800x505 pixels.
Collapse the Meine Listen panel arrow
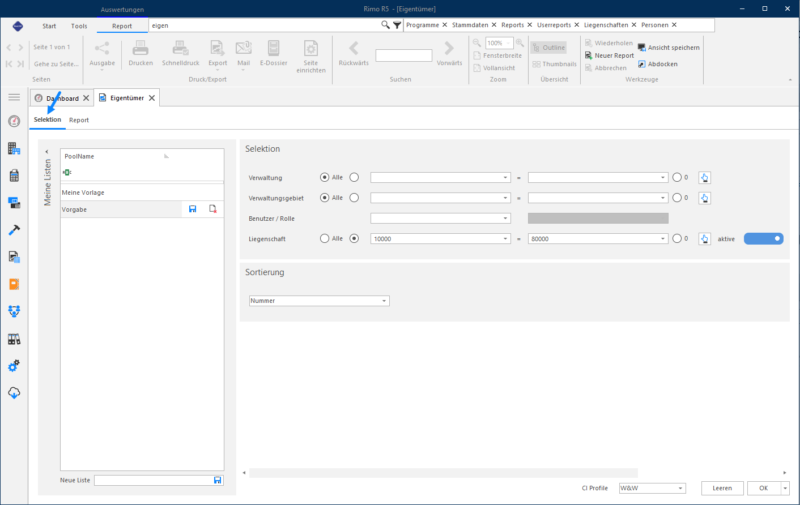(x=47, y=152)
